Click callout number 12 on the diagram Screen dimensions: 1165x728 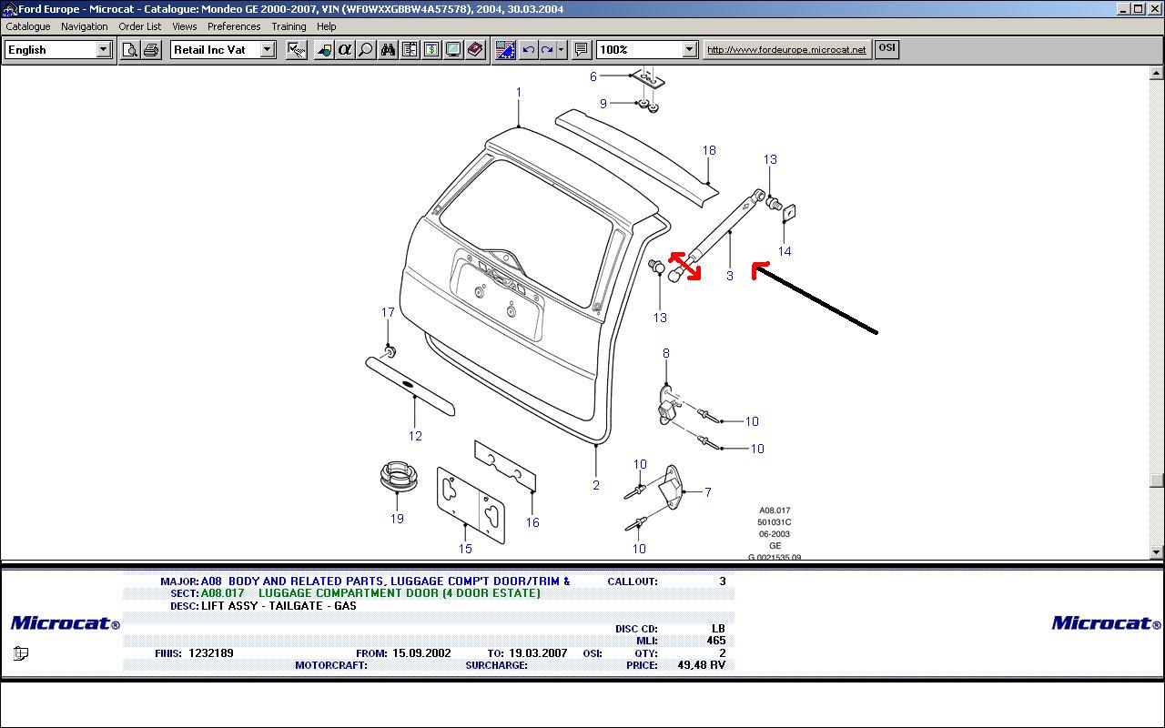coord(415,436)
